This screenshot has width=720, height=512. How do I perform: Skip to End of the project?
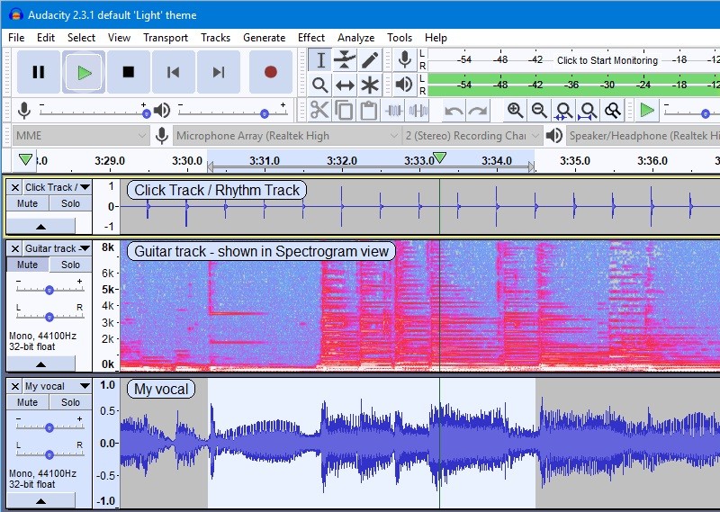(x=219, y=72)
